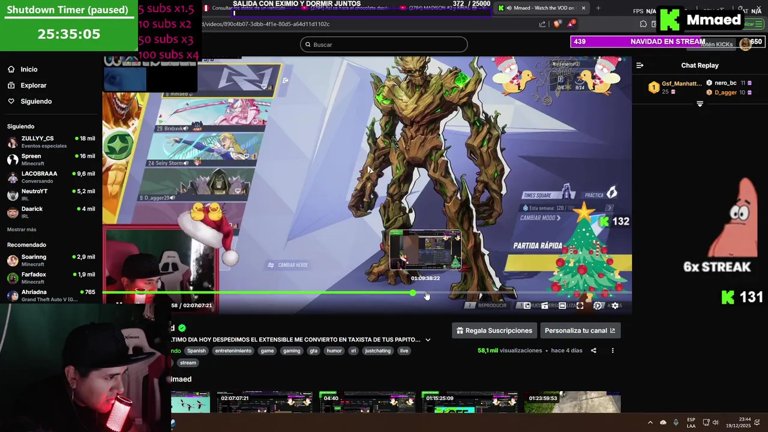
Task: Go to Siguiendo in the sidebar menu
Action: click(x=36, y=101)
